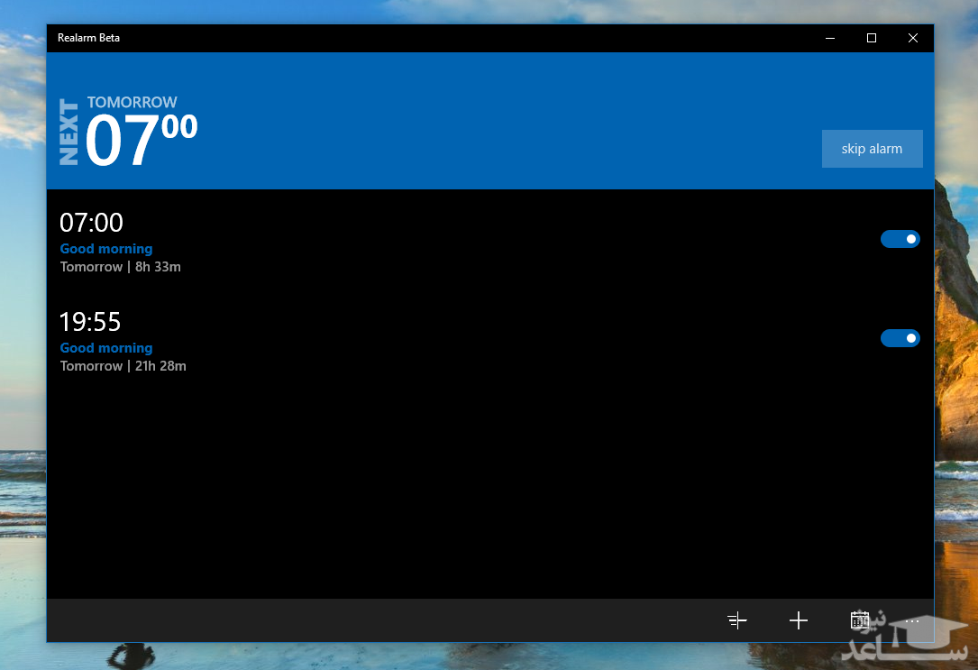Turn off the 19:55 alarm switch
Viewport: 978px width, 670px height.
[900, 338]
